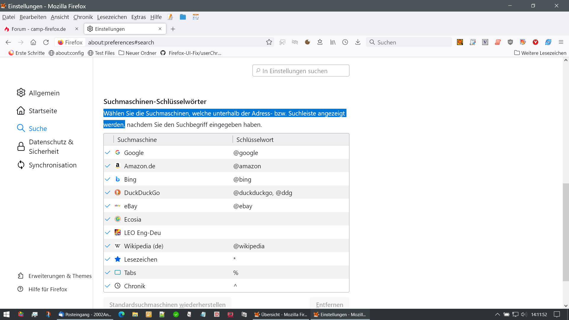Open the Lesezeichen menu
Screen dimensions: 569x320
[x=112, y=17]
